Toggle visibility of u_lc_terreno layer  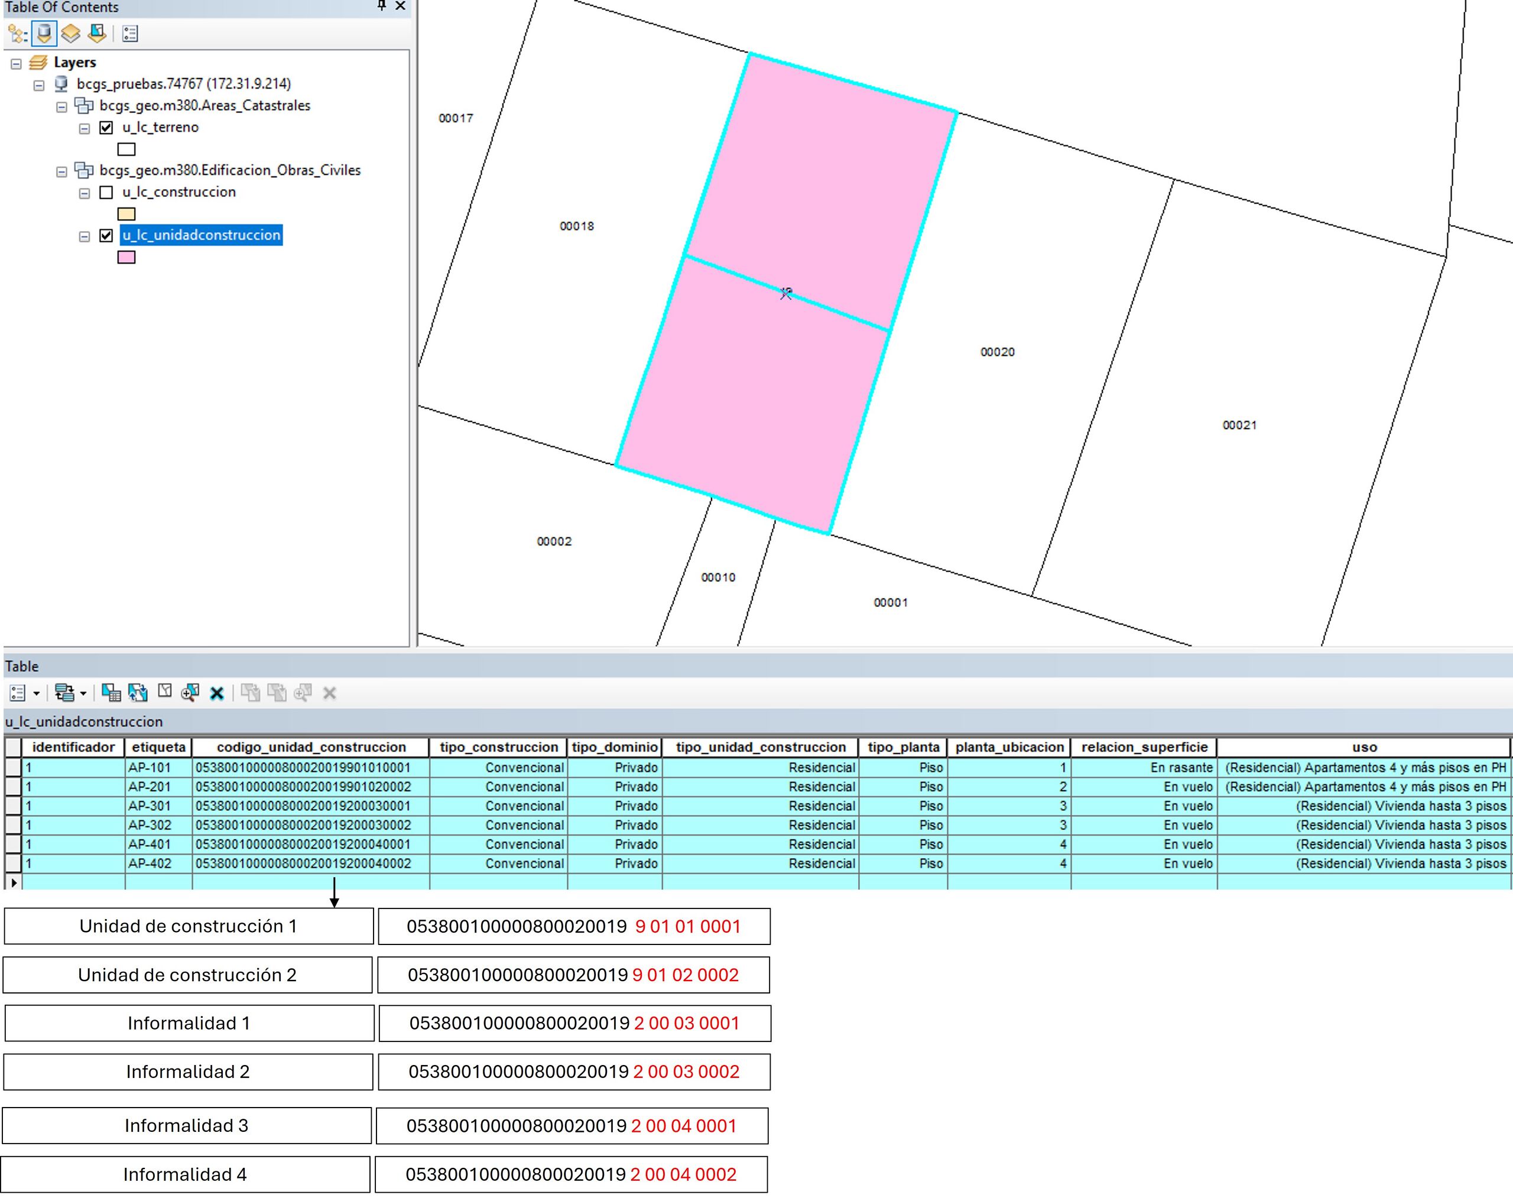[x=106, y=128]
